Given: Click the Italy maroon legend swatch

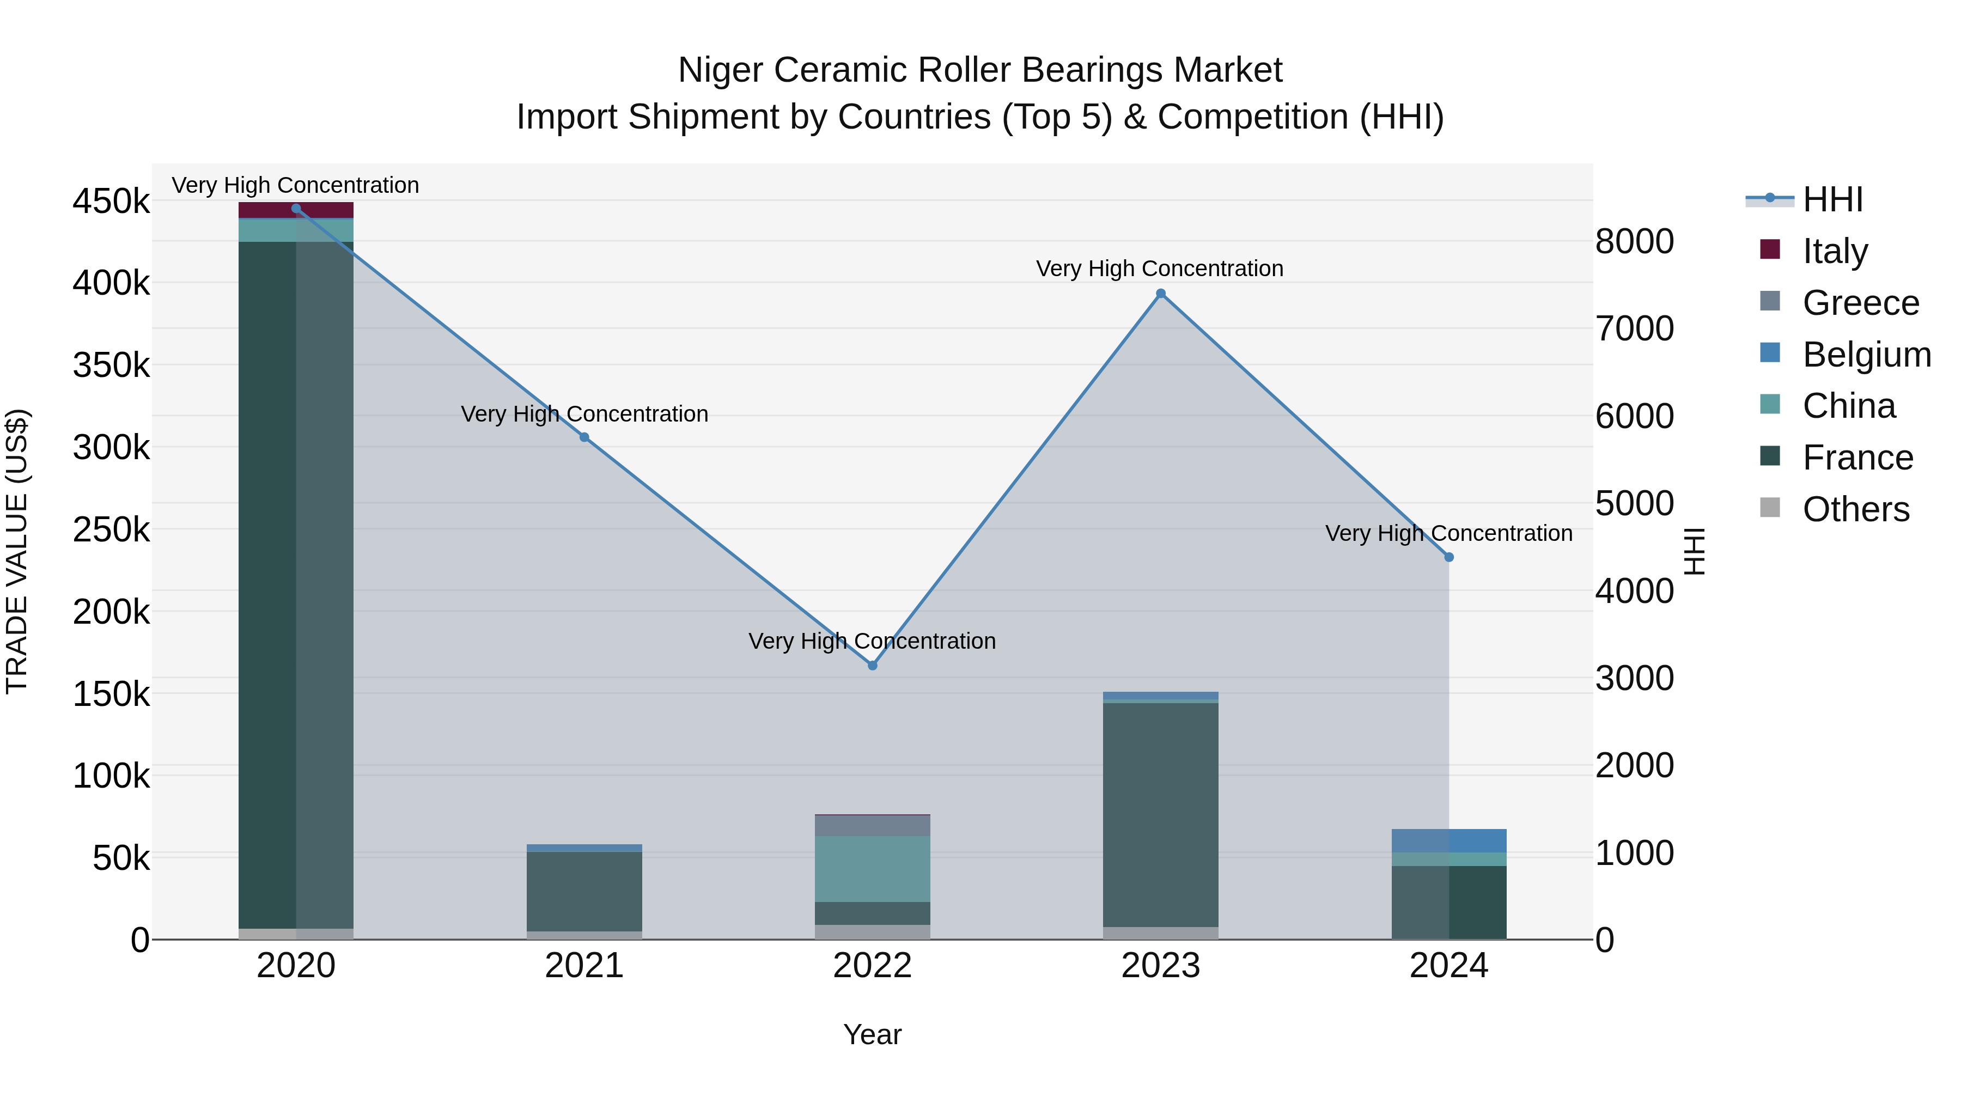Looking at the screenshot, I should point(1770,249).
